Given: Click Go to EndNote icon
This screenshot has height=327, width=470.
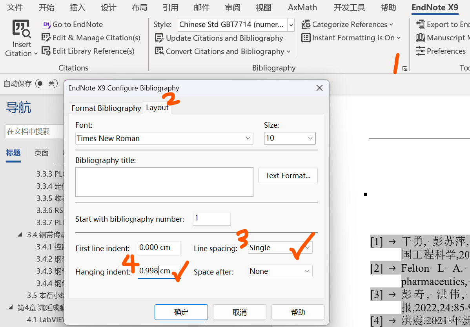Looking at the screenshot, I should 46,25.
